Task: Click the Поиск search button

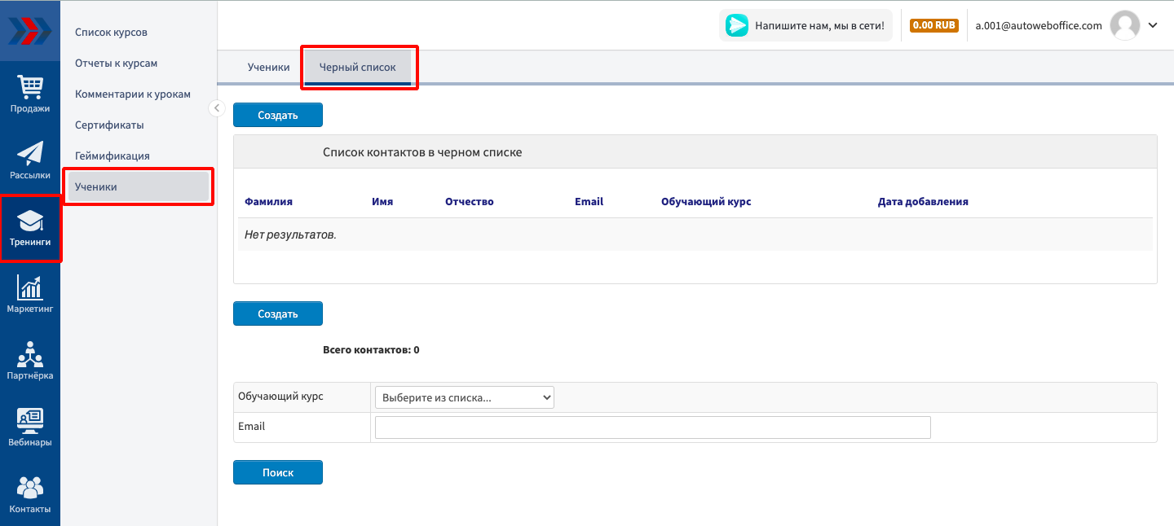Action: click(x=278, y=472)
